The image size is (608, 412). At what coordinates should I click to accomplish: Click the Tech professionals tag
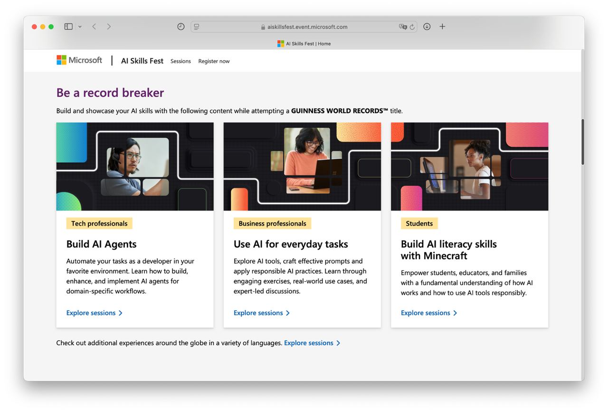click(99, 223)
